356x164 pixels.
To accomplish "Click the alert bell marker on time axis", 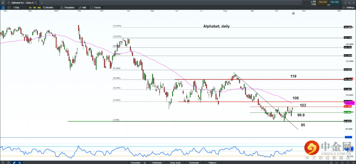I will (293, 13).
